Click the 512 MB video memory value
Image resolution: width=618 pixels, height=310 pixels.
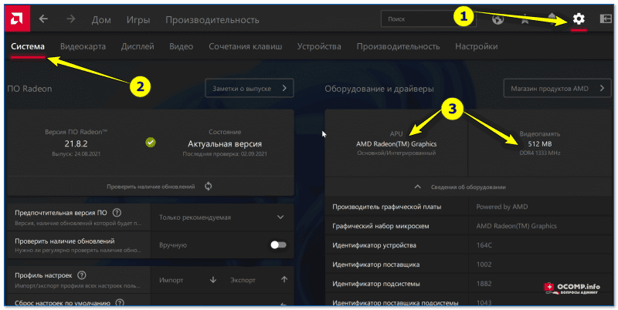point(539,144)
